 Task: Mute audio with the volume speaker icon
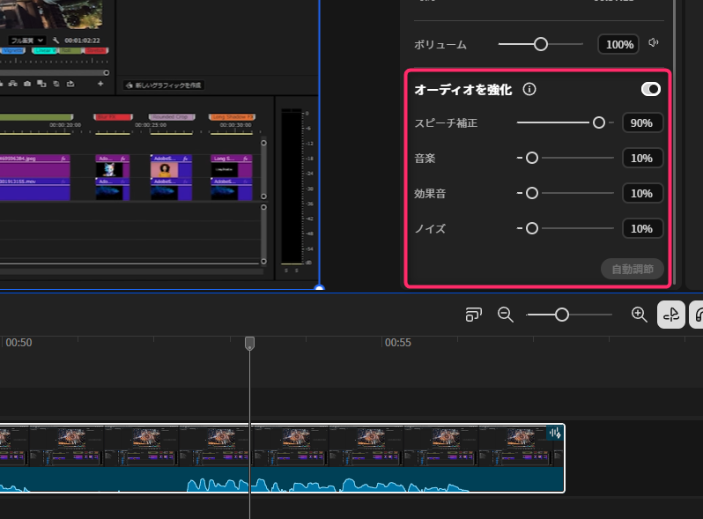click(x=653, y=43)
